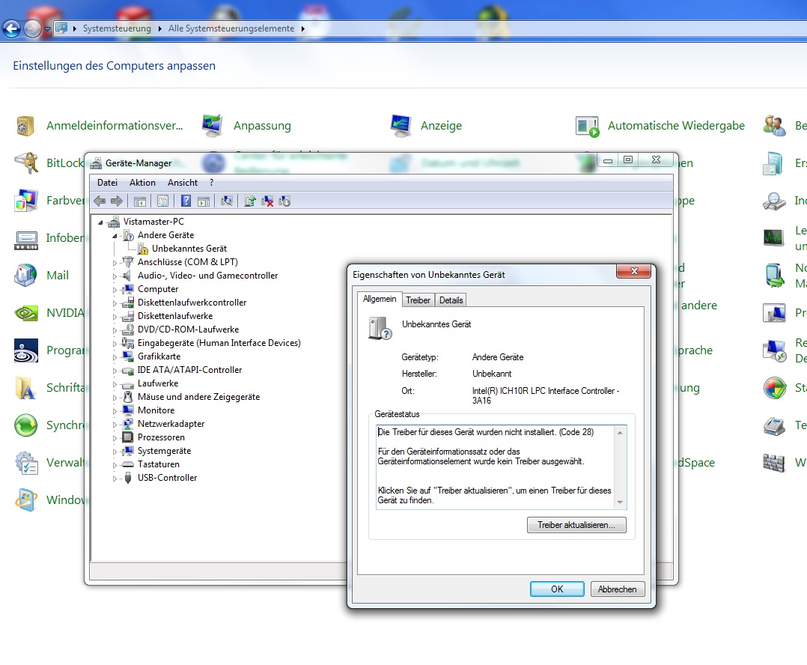Open the Automatische Wiedergabe icon
The height and width of the screenshot is (665, 807).
pyautogui.click(x=587, y=126)
